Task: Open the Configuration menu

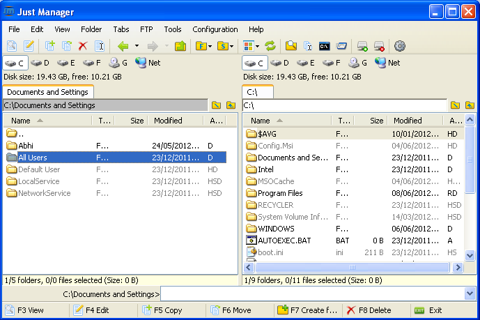Action: [215, 29]
